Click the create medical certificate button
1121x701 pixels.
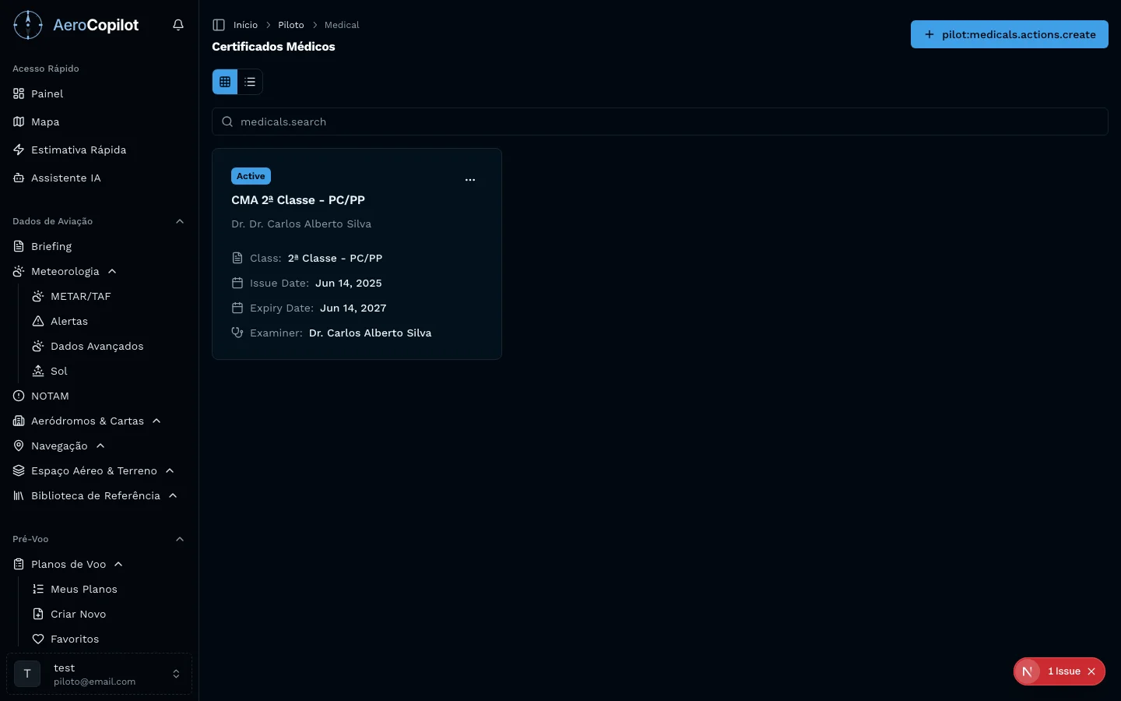click(x=1009, y=34)
